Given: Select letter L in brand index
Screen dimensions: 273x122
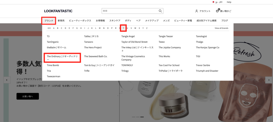Looking at the screenshot, I should point(96,28).
